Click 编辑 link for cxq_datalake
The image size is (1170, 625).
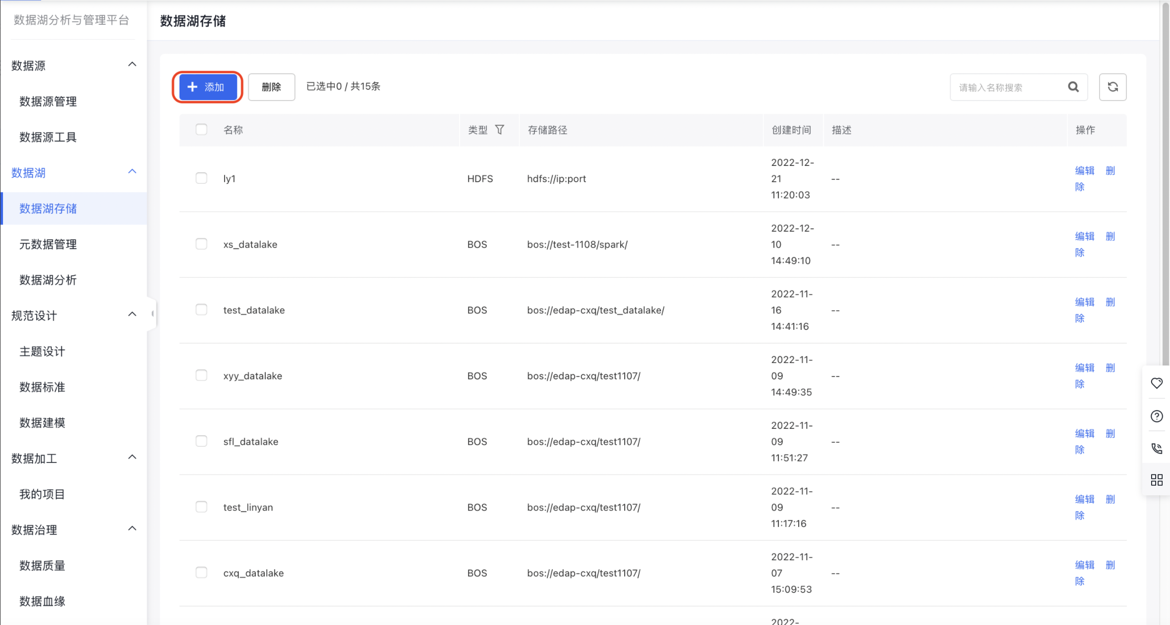[1085, 565]
